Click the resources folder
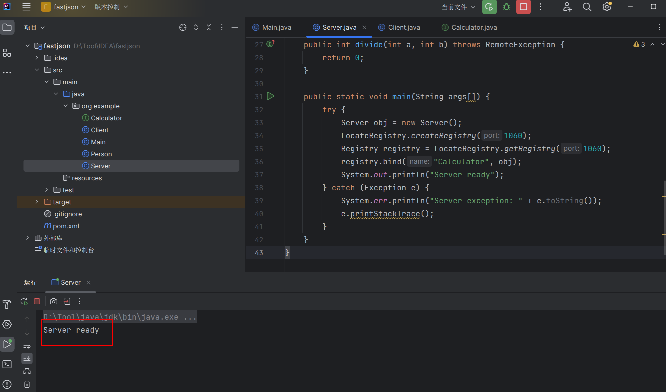This screenshot has height=392, width=666. coord(82,178)
